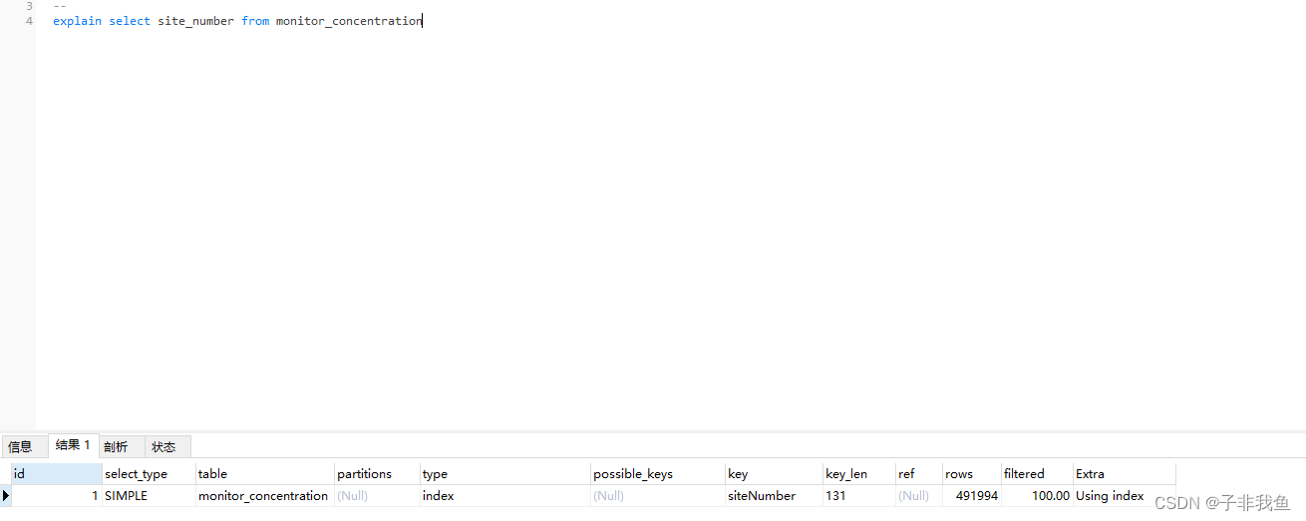1306x521 pixels.
Task: Click the table column header
Action: click(x=265, y=474)
